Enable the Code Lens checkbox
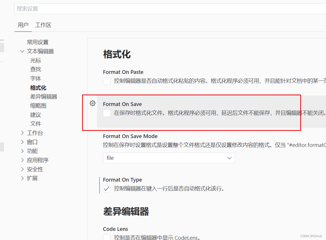Image resolution: width=326 pixels, height=240 pixels. pyautogui.click(x=106, y=238)
